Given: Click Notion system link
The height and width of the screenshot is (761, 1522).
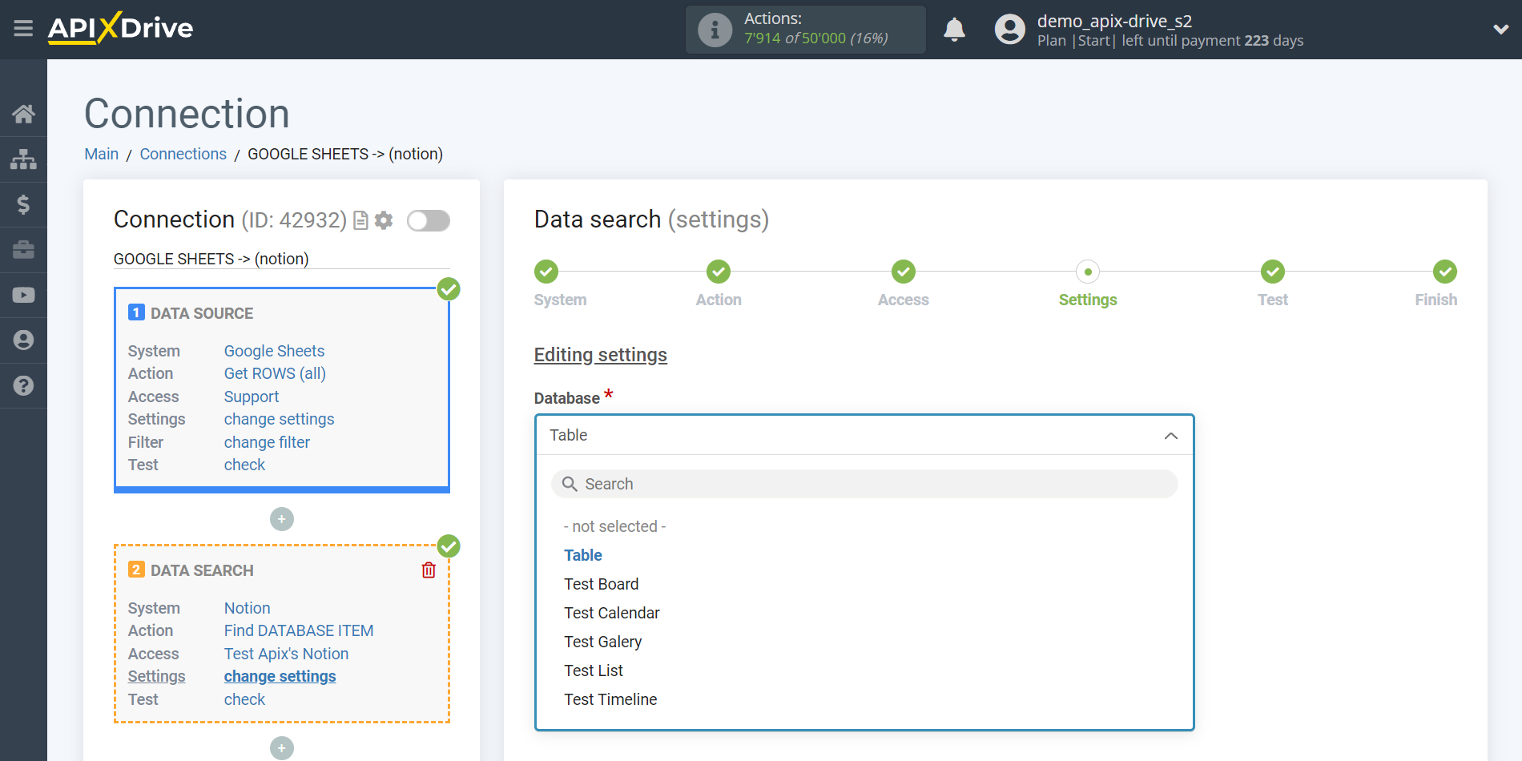Looking at the screenshot, I should point(247,608).
